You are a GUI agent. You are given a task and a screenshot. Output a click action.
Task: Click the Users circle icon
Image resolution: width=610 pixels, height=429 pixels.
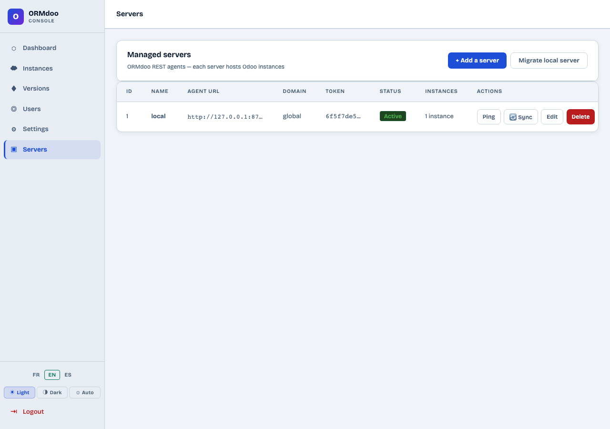click(14, 109)
